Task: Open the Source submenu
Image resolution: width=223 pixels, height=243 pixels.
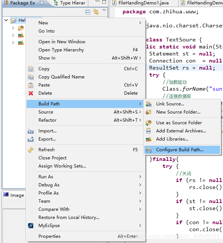Action: (86, 112)
